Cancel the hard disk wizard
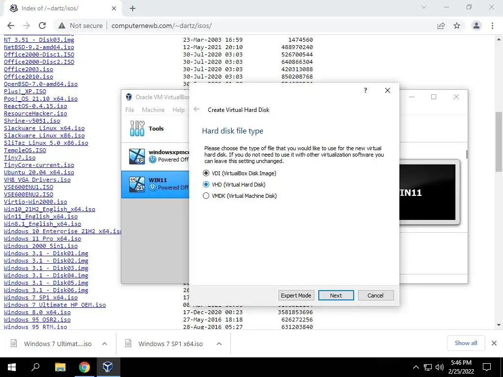The image size is (503, 377). pyautogui.click(x=375, y=295)
